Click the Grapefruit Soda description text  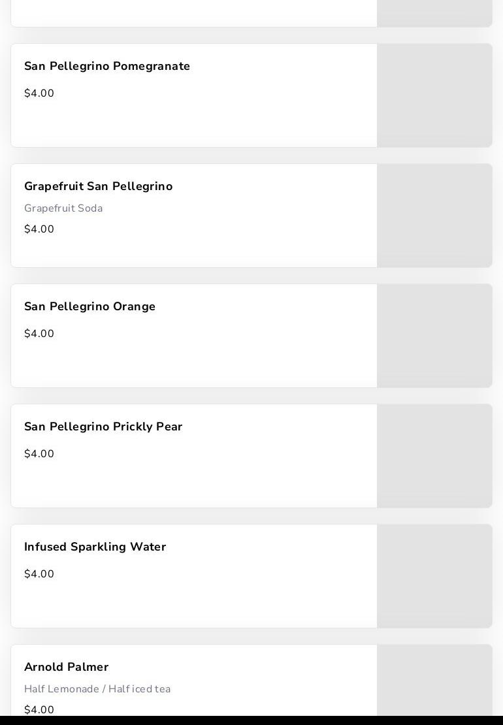click(63, 208)
